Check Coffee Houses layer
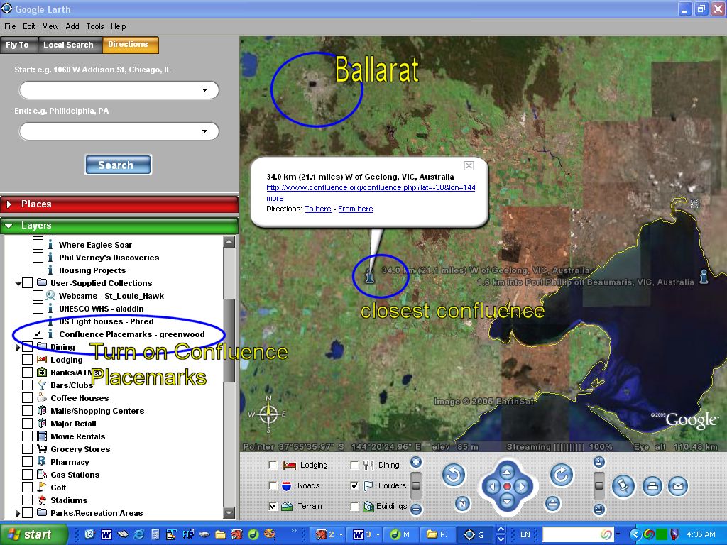This screenshot has width=727, height=545. tap(28, 398)
